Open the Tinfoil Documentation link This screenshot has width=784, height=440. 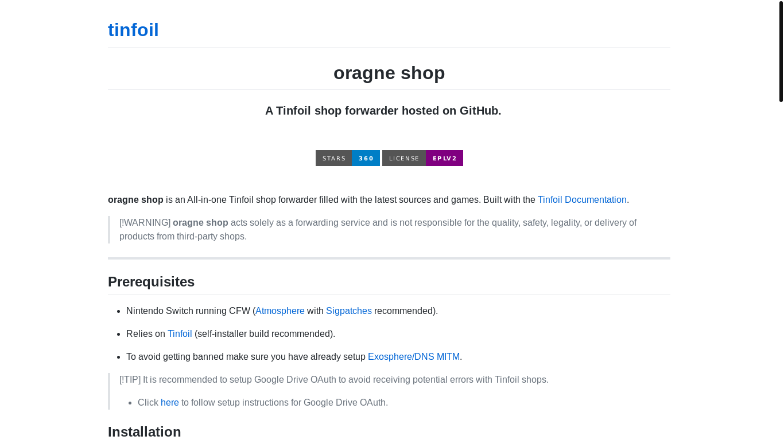582,199
